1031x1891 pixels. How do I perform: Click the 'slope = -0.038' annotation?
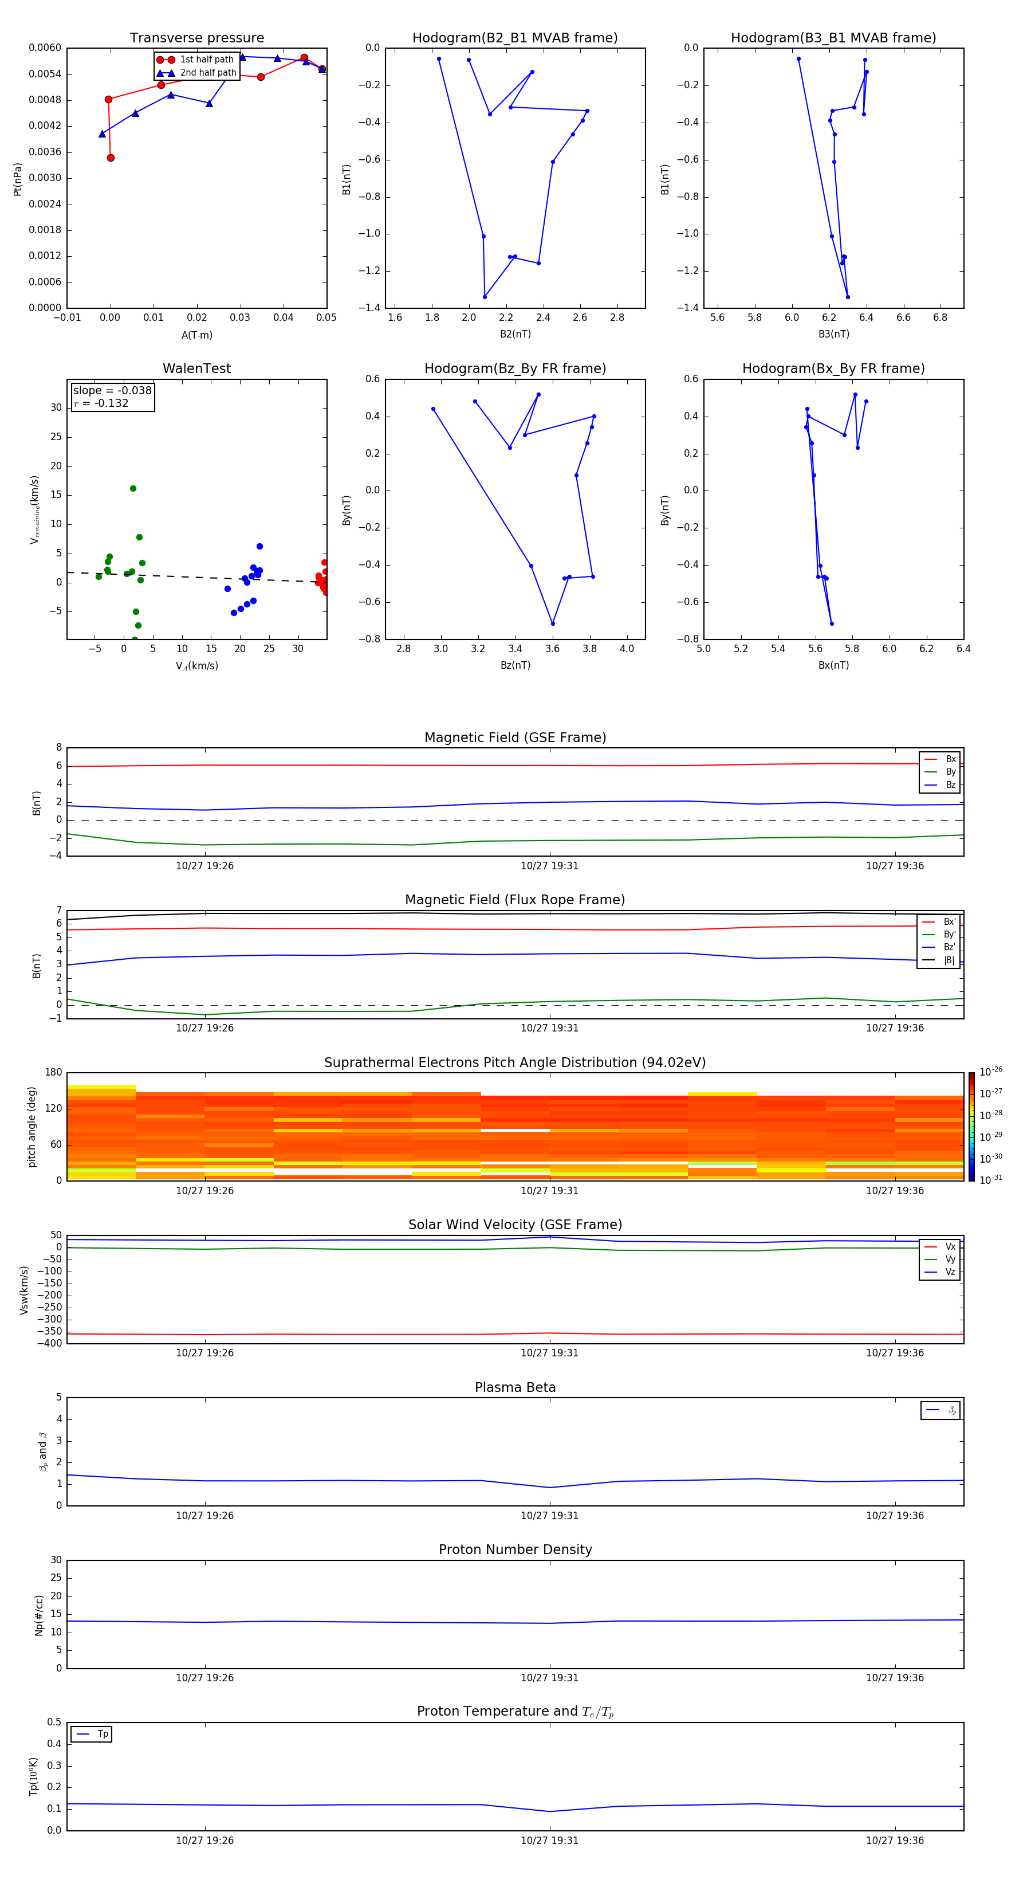112,391
